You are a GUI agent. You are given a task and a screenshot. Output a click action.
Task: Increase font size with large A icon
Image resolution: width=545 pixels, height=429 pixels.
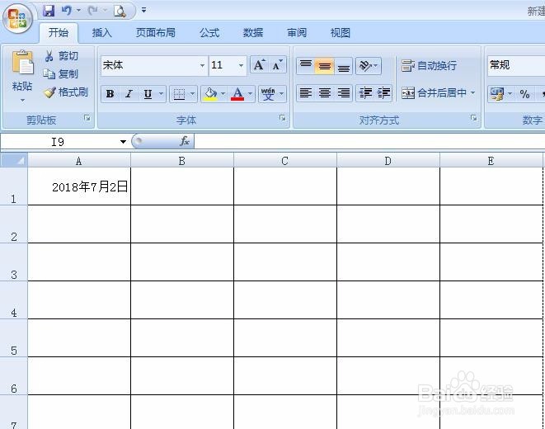coord(259,64)
